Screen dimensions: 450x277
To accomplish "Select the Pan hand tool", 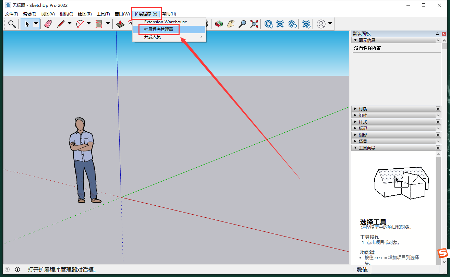I will (231, 24).
